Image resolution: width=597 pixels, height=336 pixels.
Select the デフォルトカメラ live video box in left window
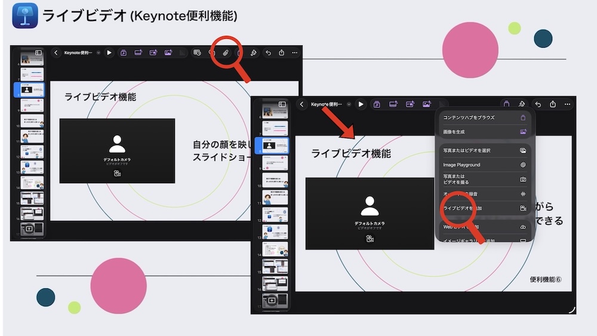[x=117, y=150]
